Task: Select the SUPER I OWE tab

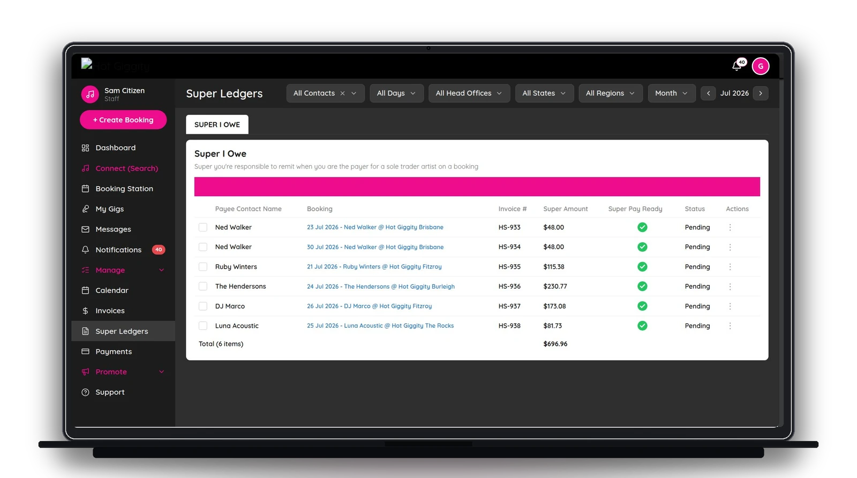Action: pos(217,125)
